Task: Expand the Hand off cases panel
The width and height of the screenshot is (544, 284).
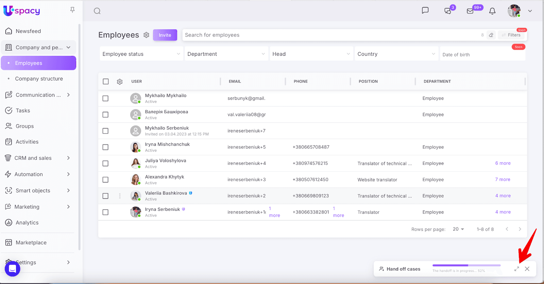Action: pos(516,269)
